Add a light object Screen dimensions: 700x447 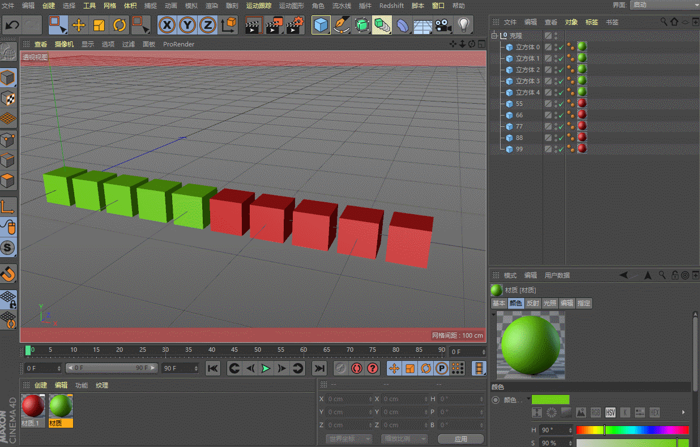[464, 25]
